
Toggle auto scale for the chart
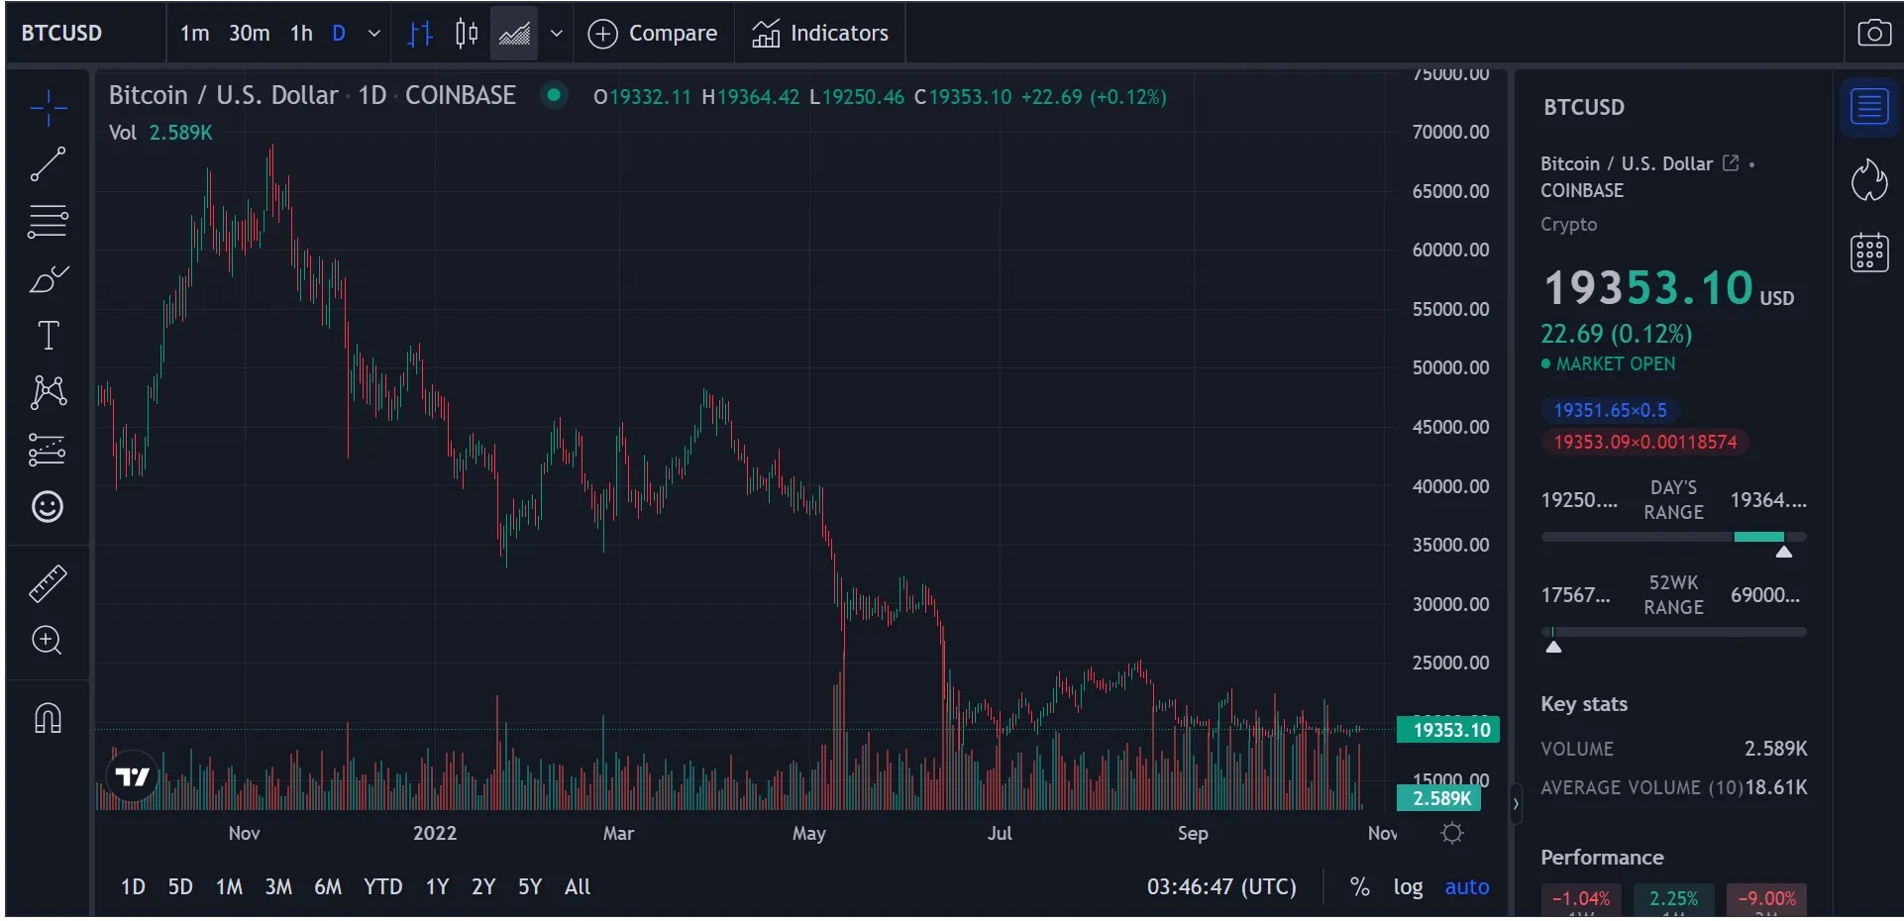point(1466,886)
